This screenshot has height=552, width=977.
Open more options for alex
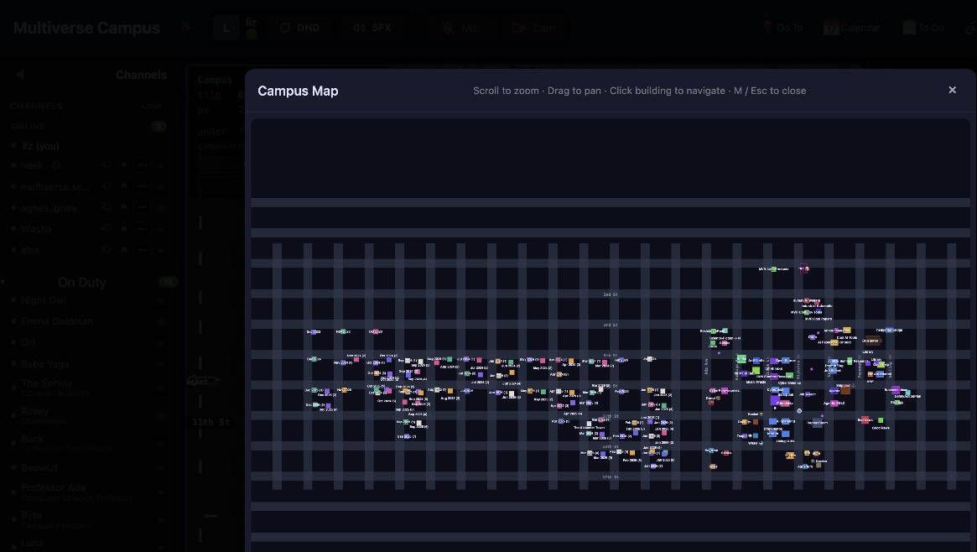pyautogui.click(x=142, y=249)
